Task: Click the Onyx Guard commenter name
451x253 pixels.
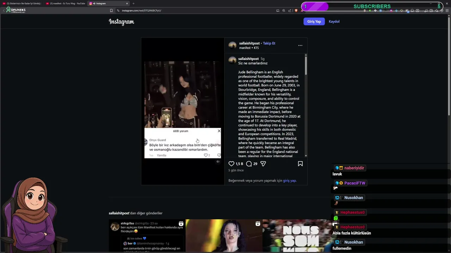Action: (157, 140)
